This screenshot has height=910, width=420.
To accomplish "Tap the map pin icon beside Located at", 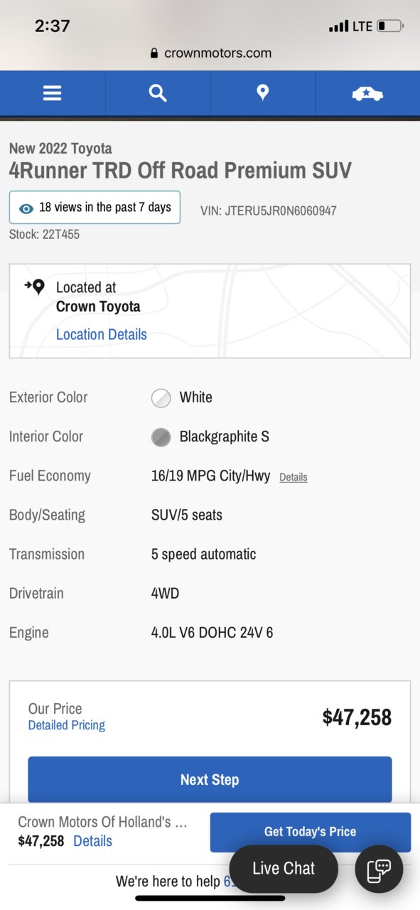I will [x=35, y=287].
